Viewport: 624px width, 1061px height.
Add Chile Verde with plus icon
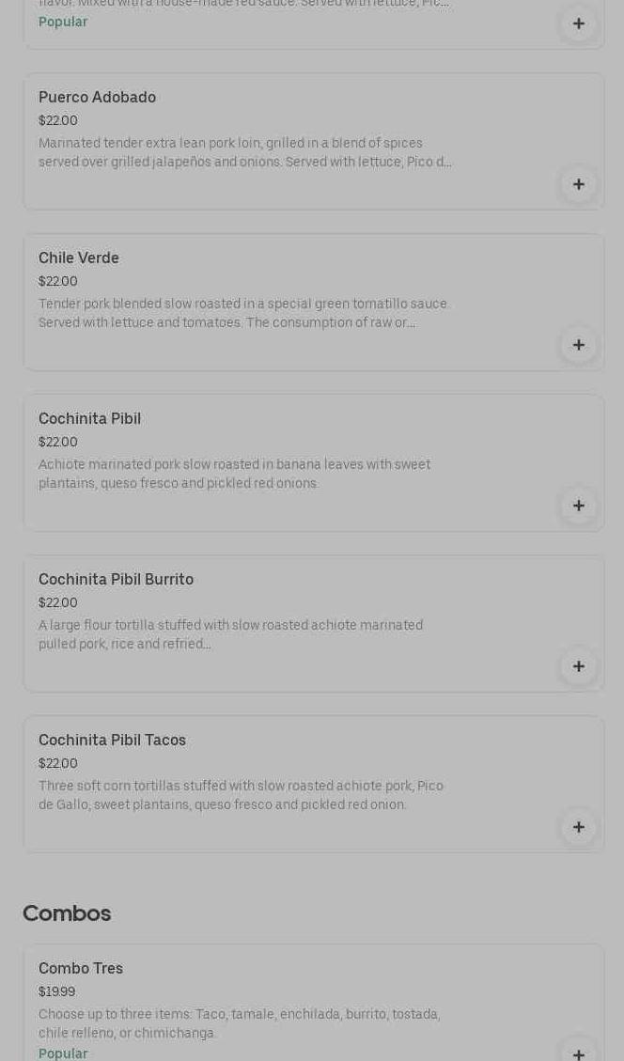[x=578, y=345]
